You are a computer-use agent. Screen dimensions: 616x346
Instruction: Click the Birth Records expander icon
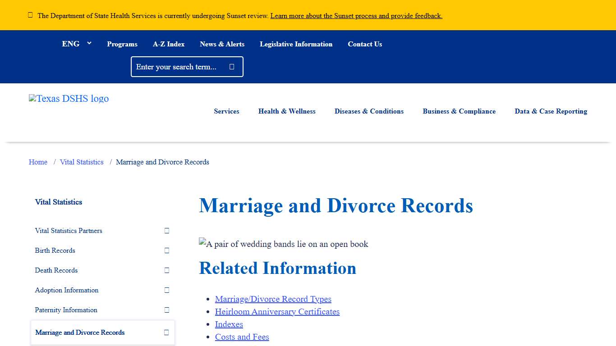pos(166,250)
